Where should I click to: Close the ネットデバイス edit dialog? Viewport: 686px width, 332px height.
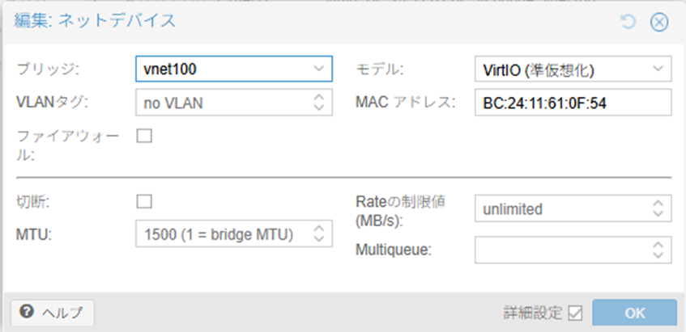point(658,22)
